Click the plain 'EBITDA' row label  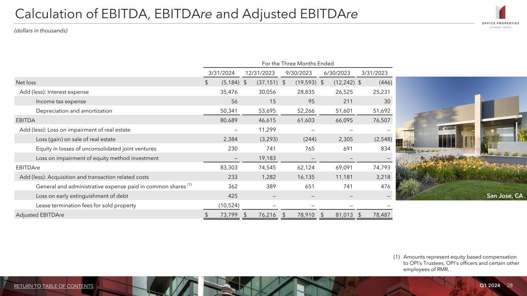pyautogui.click(x=25, y=120)
